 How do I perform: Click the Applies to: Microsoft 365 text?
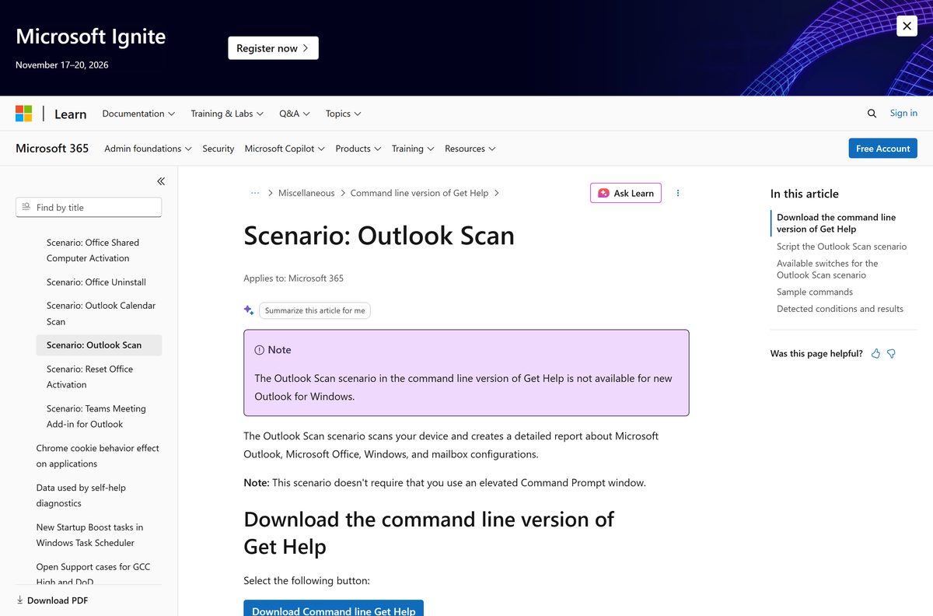(x=293, y=278)
